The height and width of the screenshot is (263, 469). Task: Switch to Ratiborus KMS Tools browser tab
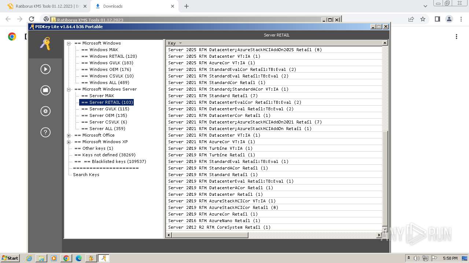[46, 6]
